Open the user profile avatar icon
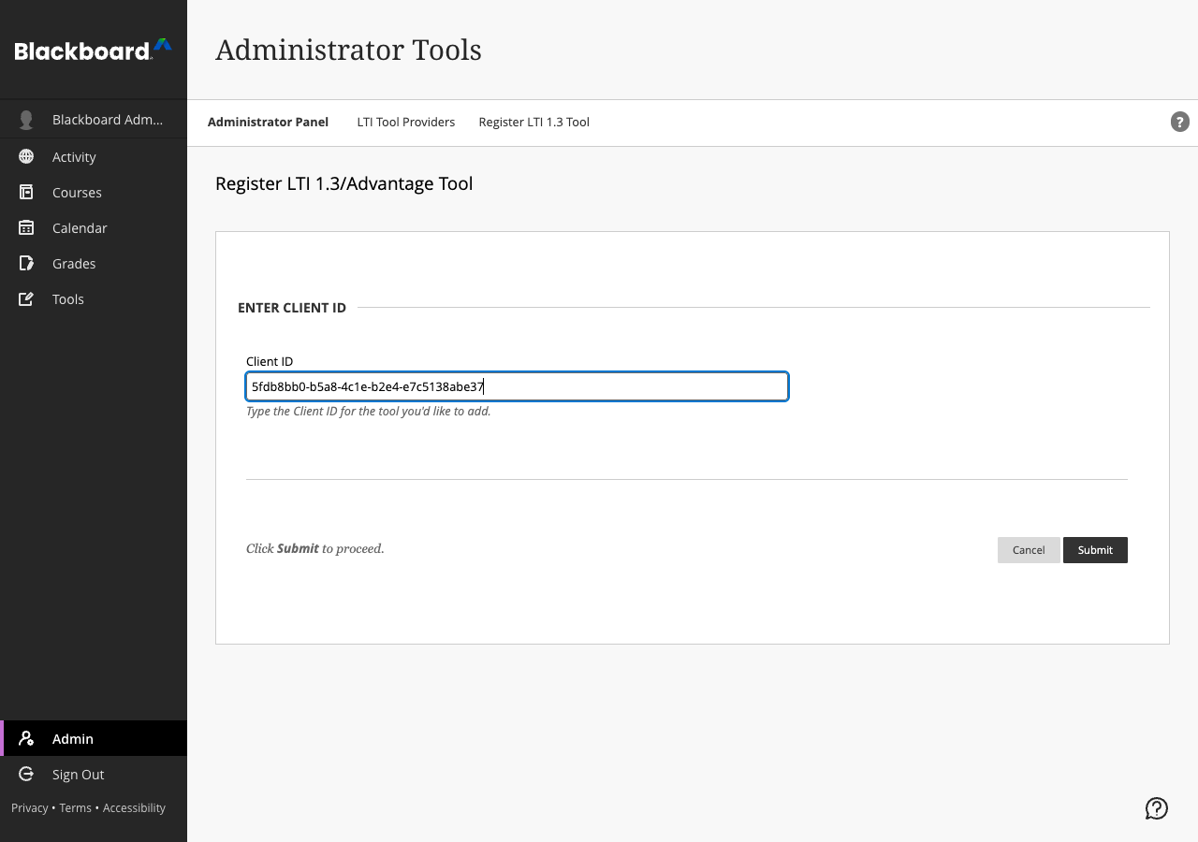The height and width of the screenshot is (842, 1198). [x=26, y=120]
